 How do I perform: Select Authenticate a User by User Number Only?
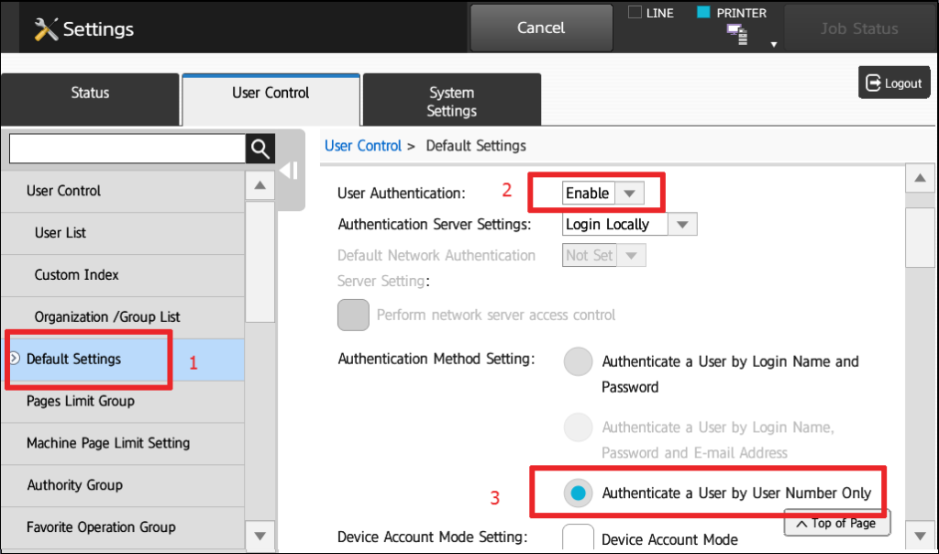578,493
